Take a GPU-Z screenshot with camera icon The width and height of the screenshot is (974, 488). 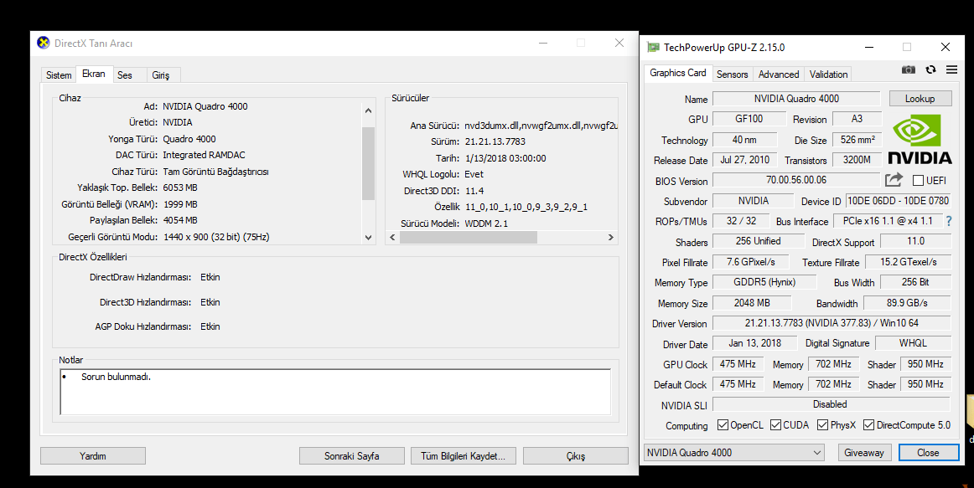coord(908,70)
